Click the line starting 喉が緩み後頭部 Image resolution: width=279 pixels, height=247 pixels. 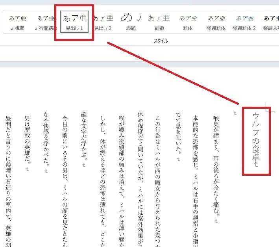122,181
